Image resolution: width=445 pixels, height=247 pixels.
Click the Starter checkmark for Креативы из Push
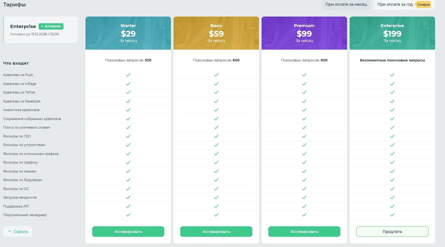[x=128, y=75]
